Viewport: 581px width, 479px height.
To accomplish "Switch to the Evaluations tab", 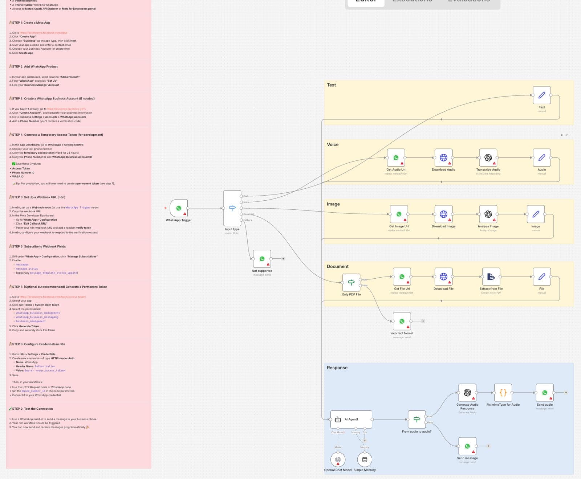I will pyautogui.click(x=469, y=1).
